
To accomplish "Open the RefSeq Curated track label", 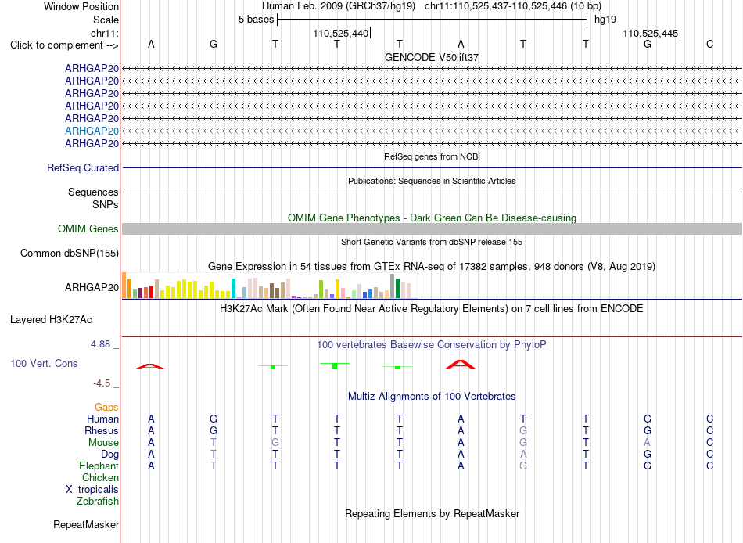I will pos(83,168).
